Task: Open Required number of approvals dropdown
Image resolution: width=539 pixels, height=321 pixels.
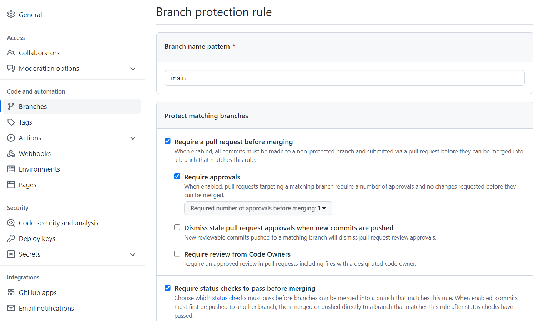Action: point(258,208)
